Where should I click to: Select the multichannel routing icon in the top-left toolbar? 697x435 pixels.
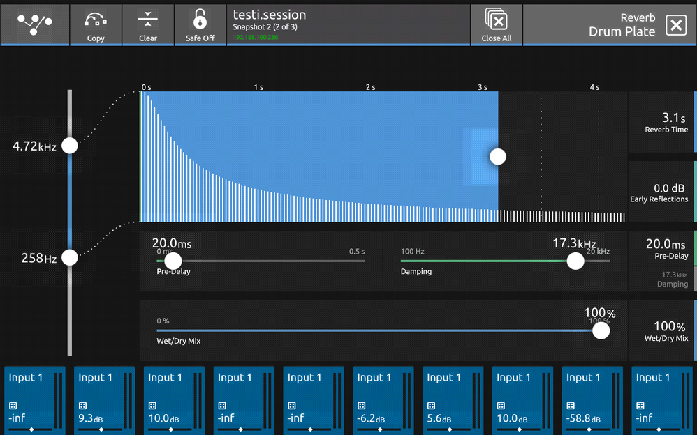click(x=34, y=23)
